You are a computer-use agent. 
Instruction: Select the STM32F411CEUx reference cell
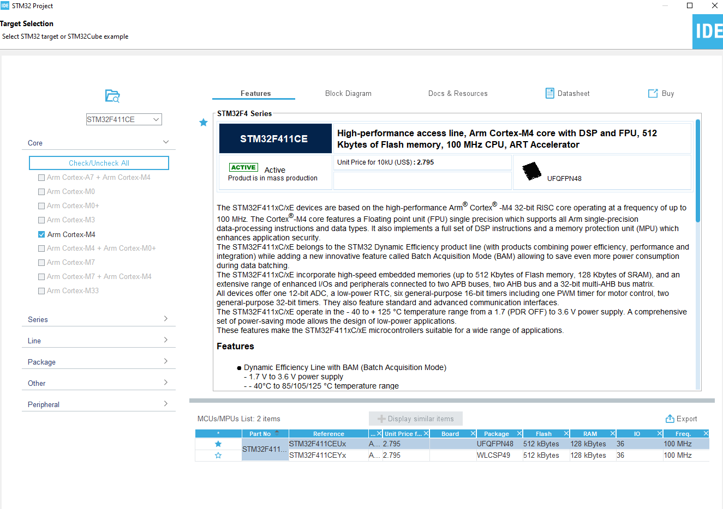pos(328,444)
